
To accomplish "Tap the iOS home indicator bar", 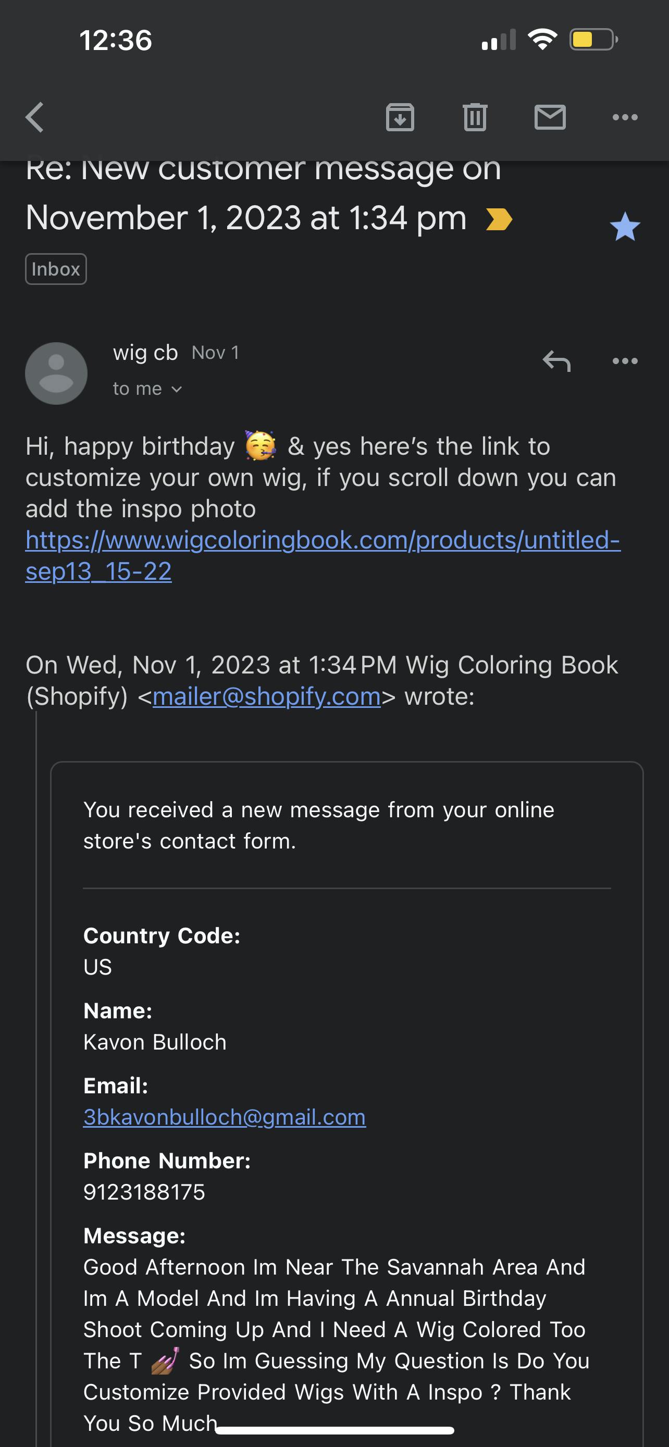I will (x=334, y=1430).
